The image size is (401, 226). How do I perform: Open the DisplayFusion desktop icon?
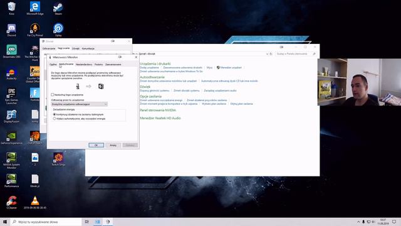pos(11,116)
